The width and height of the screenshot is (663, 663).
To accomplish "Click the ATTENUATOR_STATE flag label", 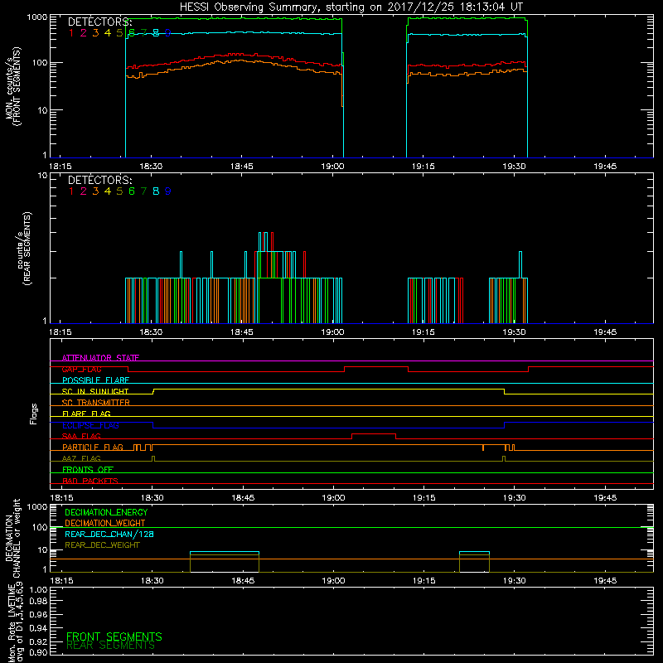I will (100, 358).
